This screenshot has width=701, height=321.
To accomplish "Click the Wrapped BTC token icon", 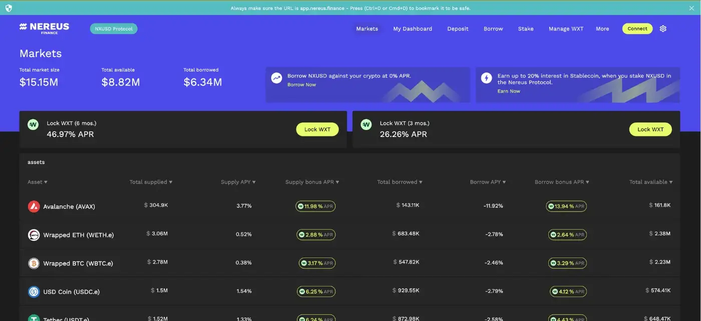I will coord(34,263).
